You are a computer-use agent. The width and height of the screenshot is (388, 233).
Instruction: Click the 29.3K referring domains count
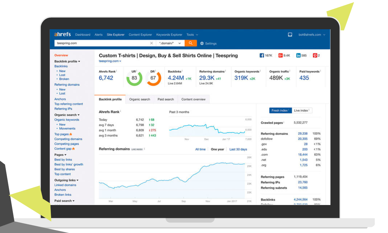point(207,78)
